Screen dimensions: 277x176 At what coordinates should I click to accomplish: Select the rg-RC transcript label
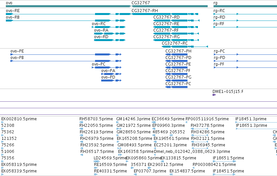(x=219, y=11)
